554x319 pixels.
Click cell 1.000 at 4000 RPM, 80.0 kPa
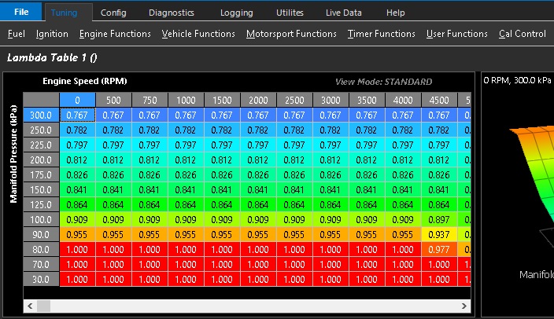pyautogui.click(x=403, y=250)
